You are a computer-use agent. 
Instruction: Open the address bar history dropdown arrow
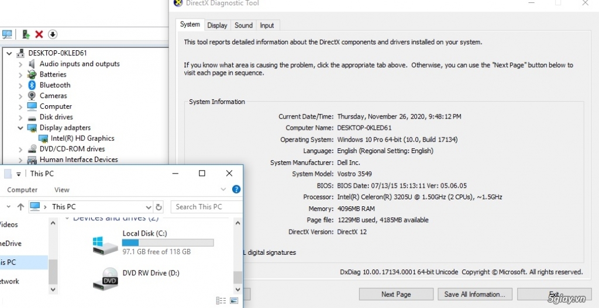(x=149, y=207)
